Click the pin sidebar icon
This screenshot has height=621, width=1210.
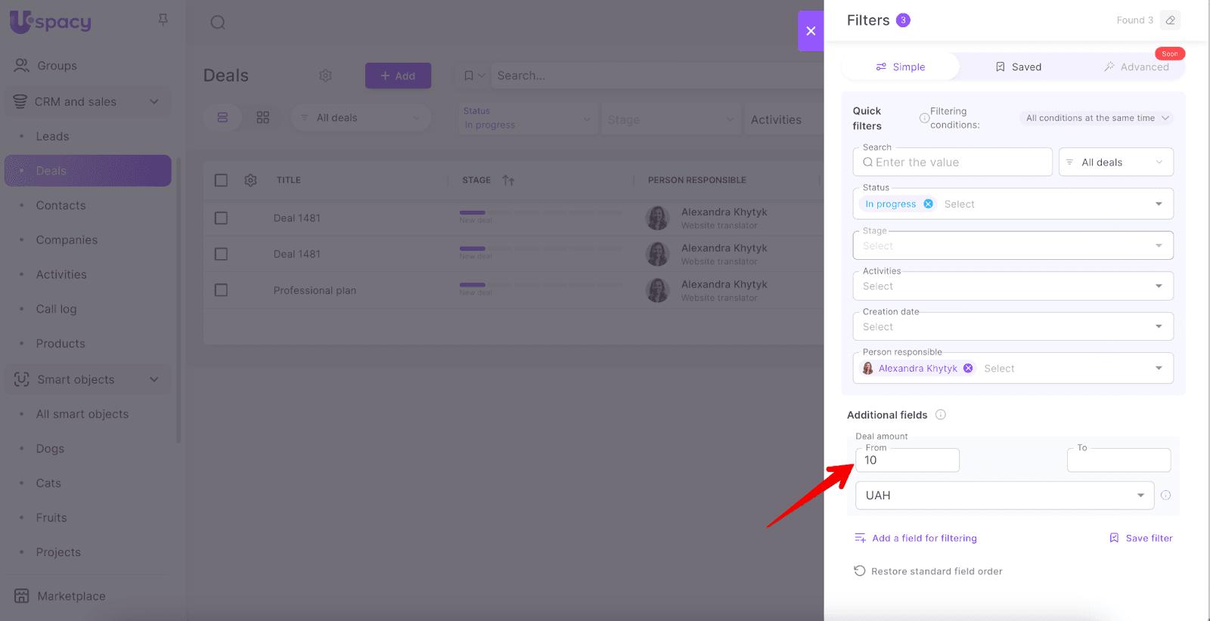pos(163,20)
